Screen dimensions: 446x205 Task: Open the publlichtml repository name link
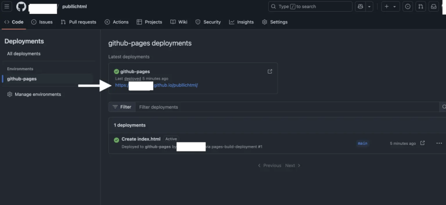74,7
